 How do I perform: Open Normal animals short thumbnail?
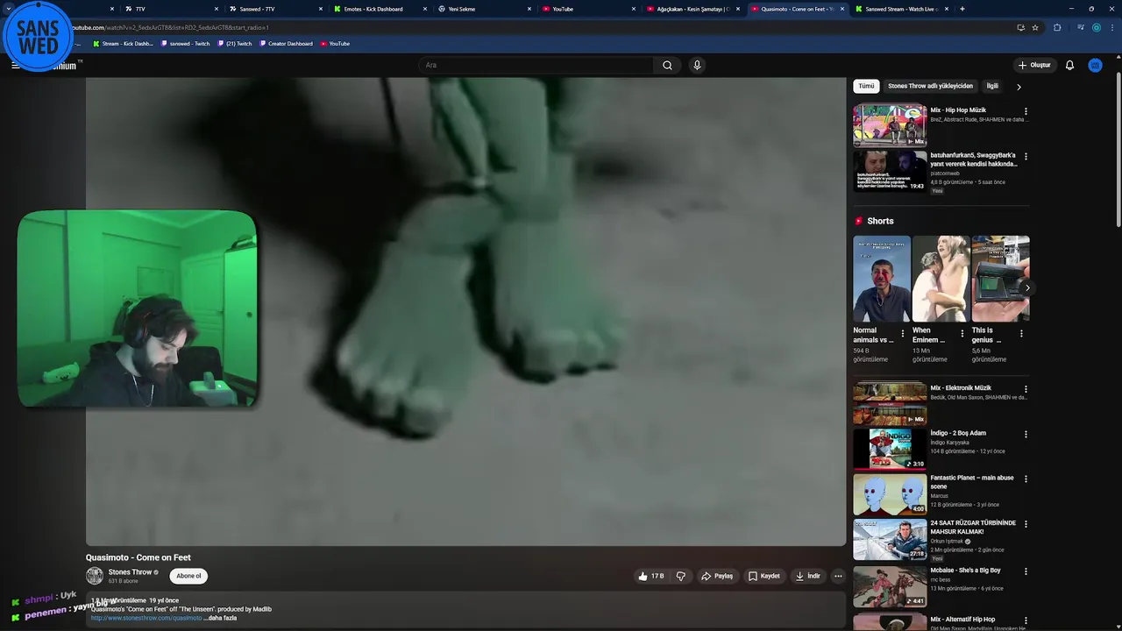(x=882, y=278)
